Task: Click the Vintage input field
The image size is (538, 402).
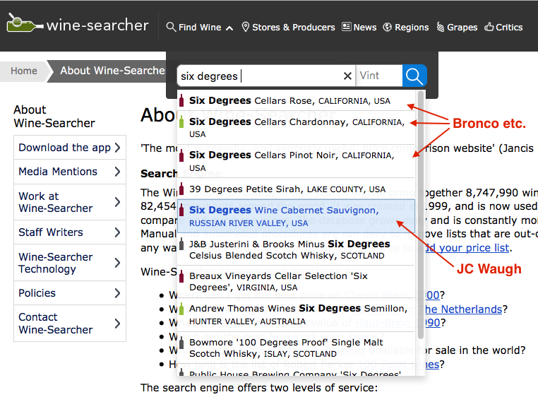Action: point(379,76)
